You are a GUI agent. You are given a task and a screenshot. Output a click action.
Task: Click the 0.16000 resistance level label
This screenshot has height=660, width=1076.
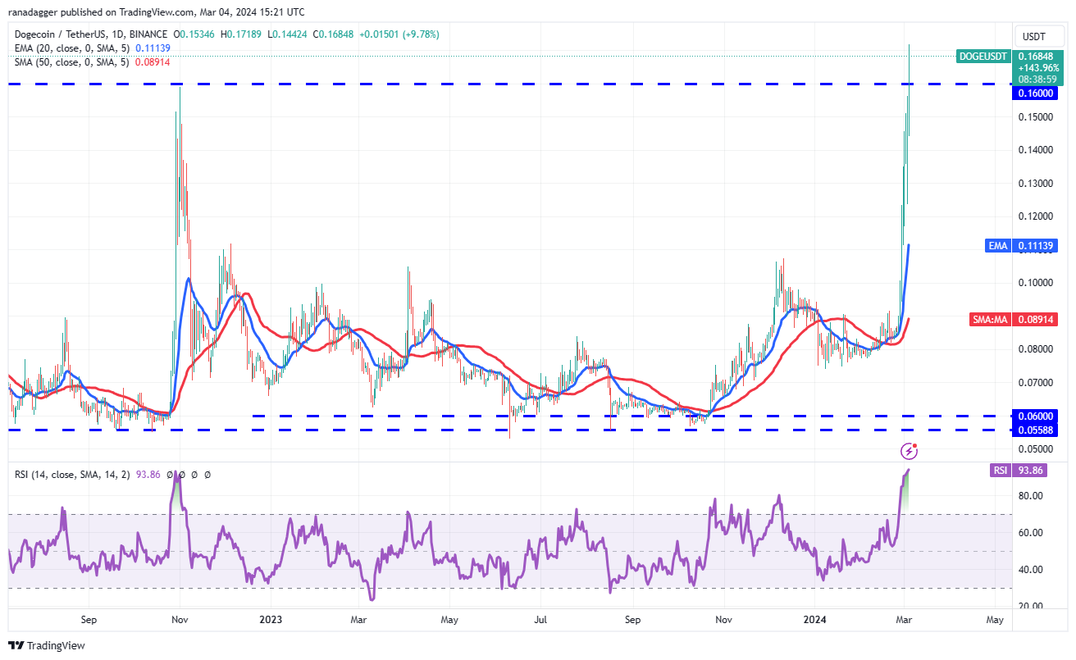tap(1036, 93)
